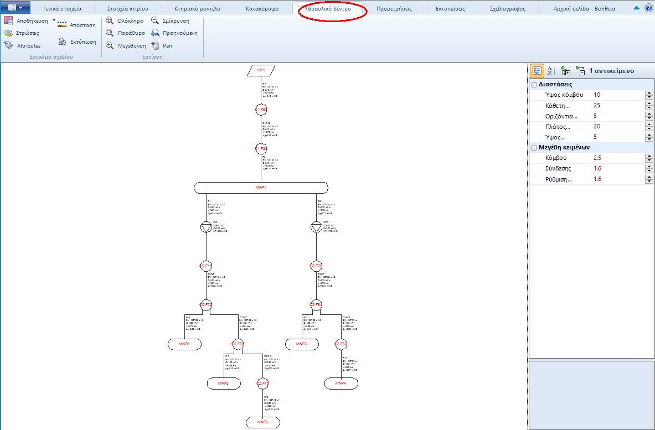This screenshot has width=655, height=430.
Task: Toggle the categorized properties view icon
Action: coord(538,71)
